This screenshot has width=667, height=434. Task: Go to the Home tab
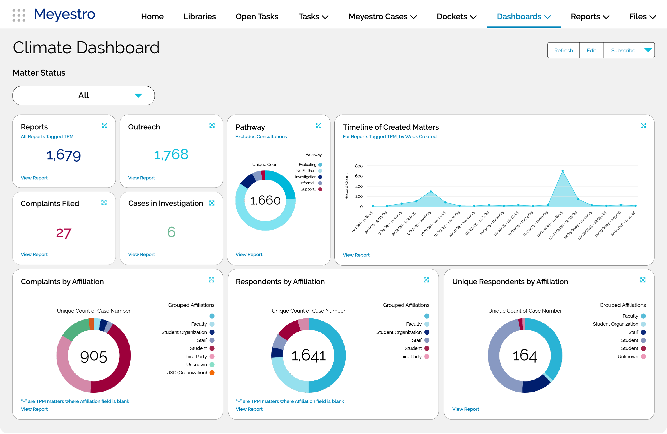(152, 17)
